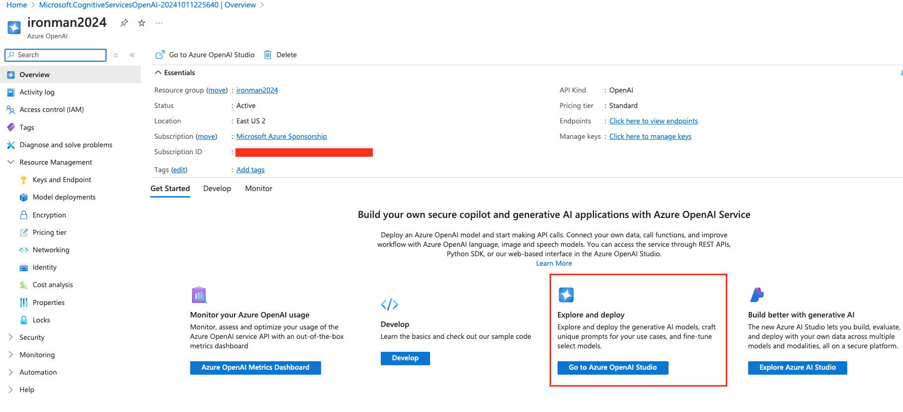903x412 pixels.
Task: Click the Learn More link
Action: 554,263
